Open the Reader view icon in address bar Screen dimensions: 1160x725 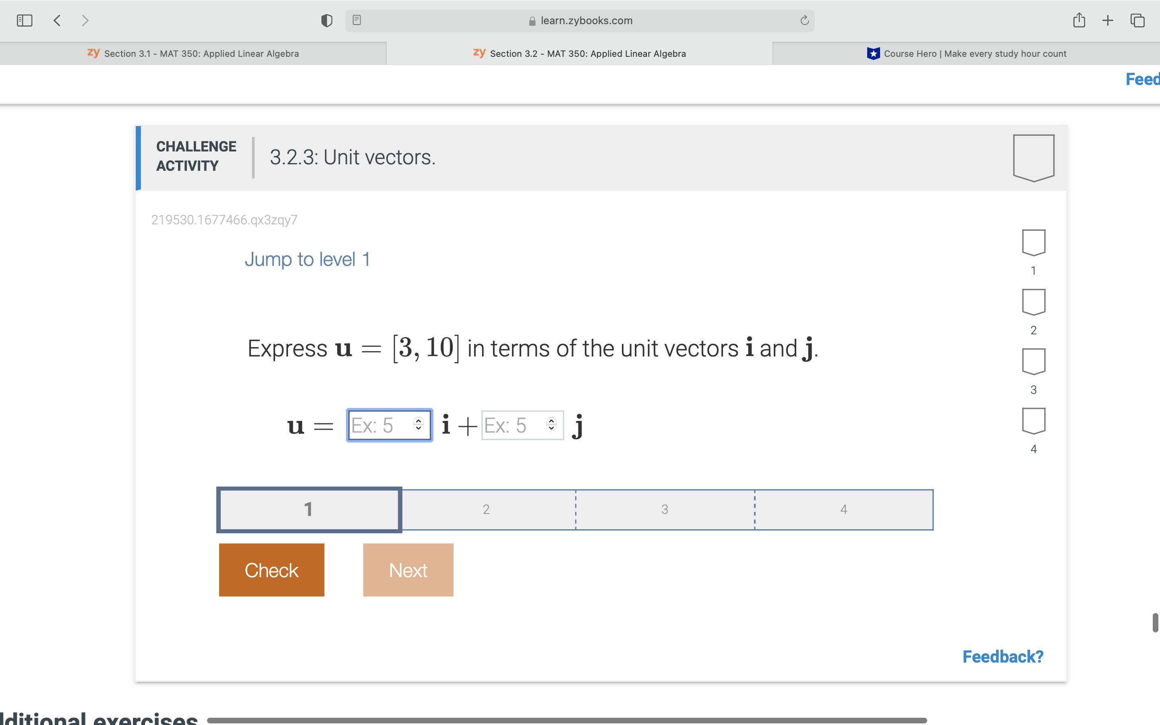point(356,20)
